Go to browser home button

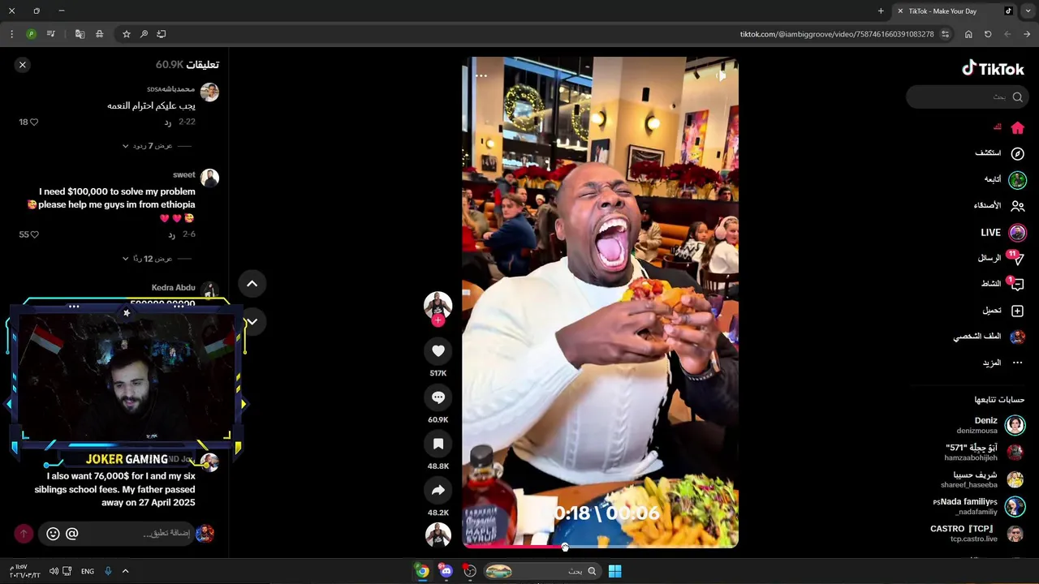tap(968, 34)
